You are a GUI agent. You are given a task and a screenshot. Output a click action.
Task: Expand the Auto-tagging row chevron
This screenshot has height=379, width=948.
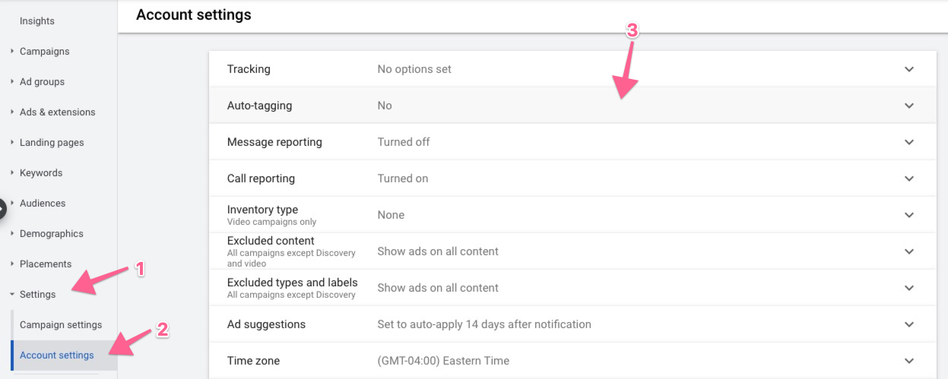click(909, 106)
